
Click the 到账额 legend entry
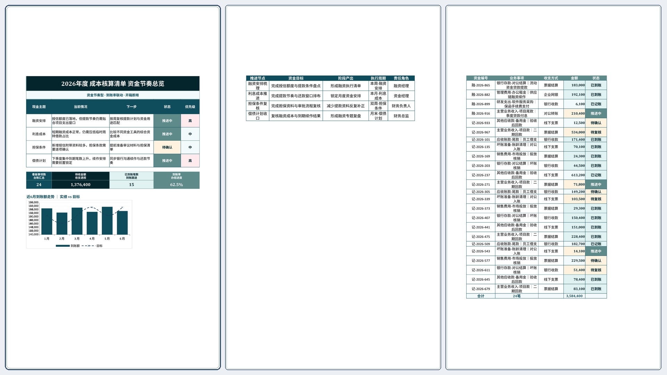[x=68, y=246]
